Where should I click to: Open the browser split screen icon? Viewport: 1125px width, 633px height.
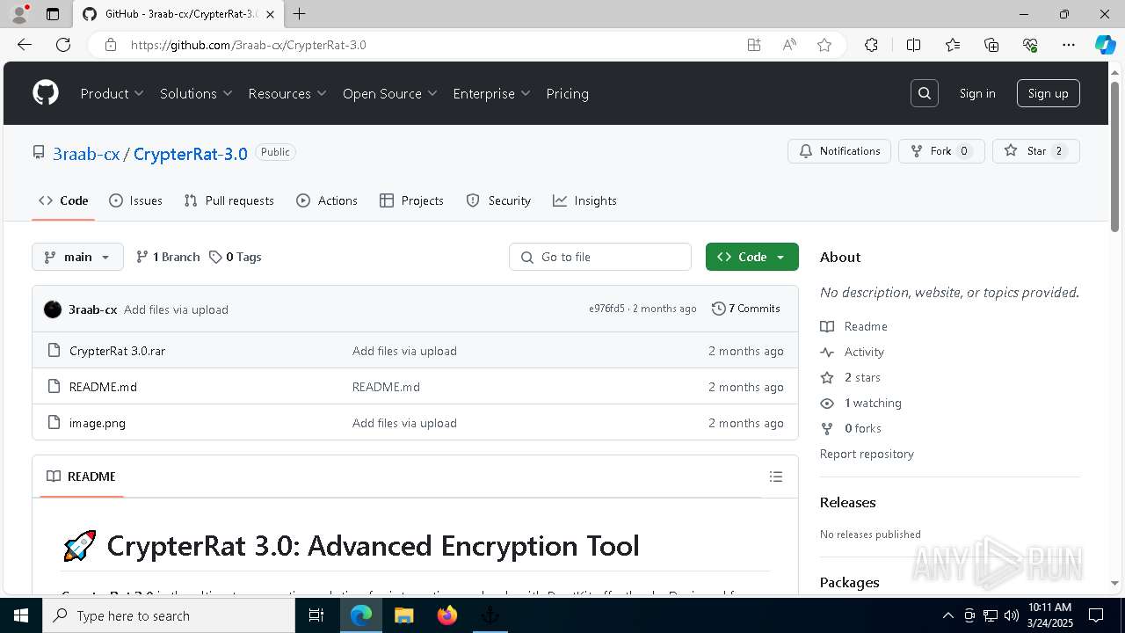(913, 45)
